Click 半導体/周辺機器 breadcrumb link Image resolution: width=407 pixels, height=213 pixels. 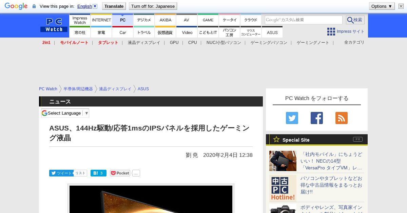[x=78, y=89]
